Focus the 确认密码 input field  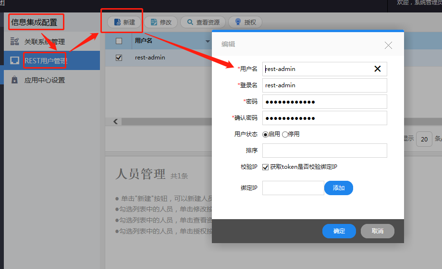pyautogui.click(x=324, y=118)
